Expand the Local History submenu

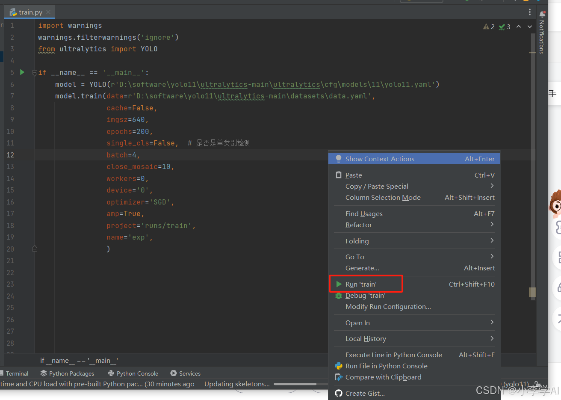click(x=414, y=338)
